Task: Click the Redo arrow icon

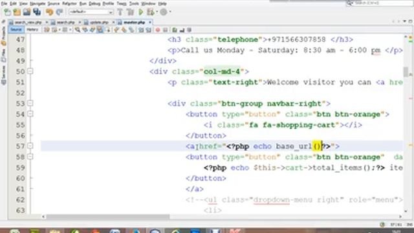Action: pyautogui.click(x=60, y=12)
